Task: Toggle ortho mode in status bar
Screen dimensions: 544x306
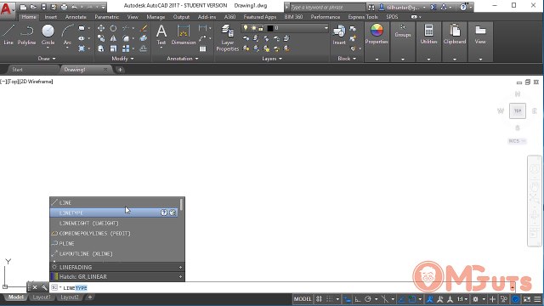Action: point(358,299)
